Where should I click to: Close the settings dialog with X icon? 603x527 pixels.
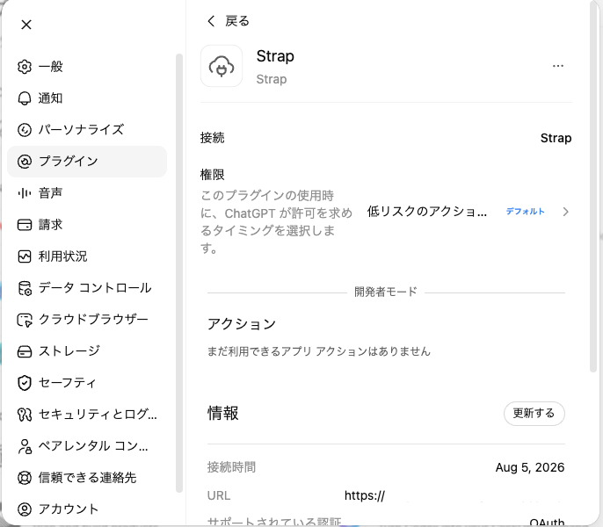26,25
